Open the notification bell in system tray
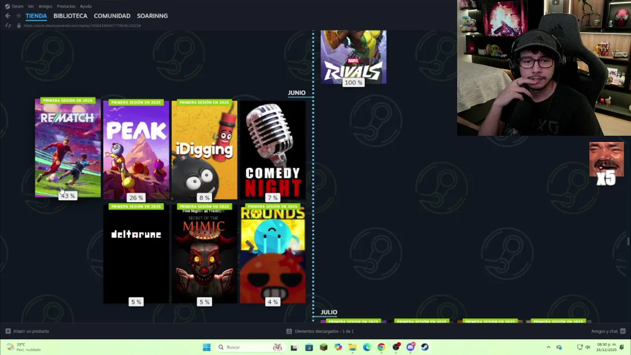This screenshot has width=631, height=355. pyautogui.click(x=622, y=347)
